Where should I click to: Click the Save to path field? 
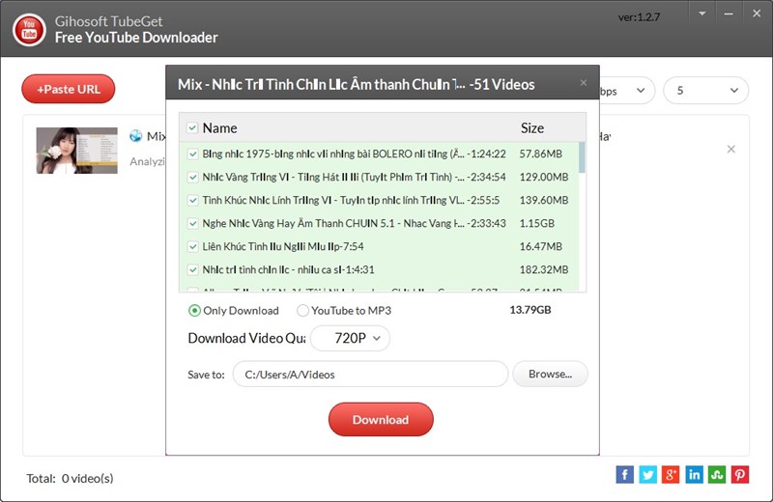pyautogui.click(x=370, y=374)
